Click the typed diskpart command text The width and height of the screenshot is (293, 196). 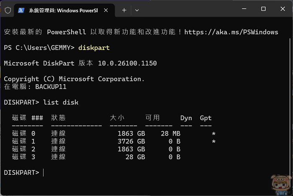point(94,48)
